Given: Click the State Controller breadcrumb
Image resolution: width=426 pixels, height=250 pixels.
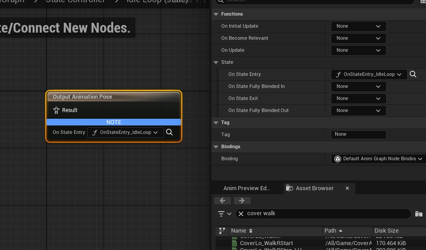Looking at the screenshot, I should [x=75, y=1].
